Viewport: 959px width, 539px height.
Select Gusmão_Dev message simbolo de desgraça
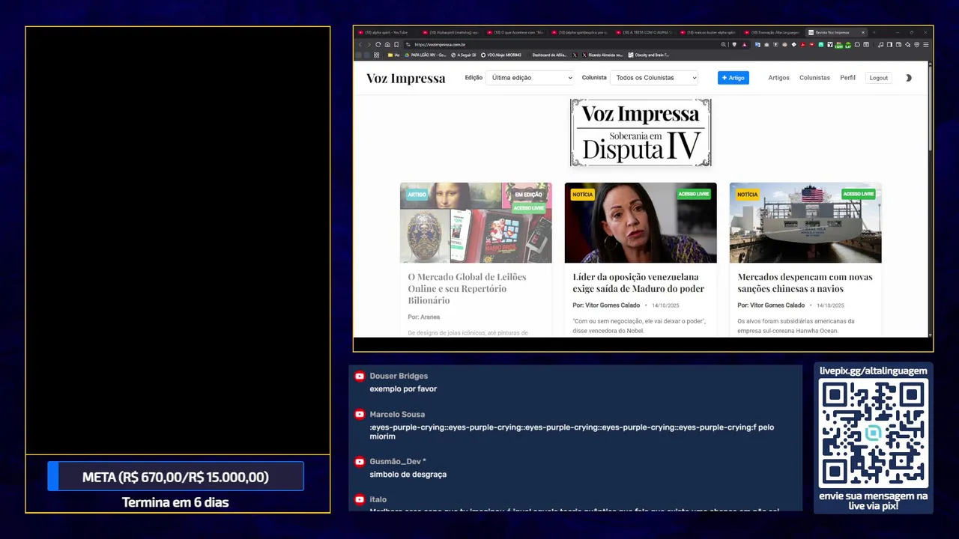coord(408,474)
